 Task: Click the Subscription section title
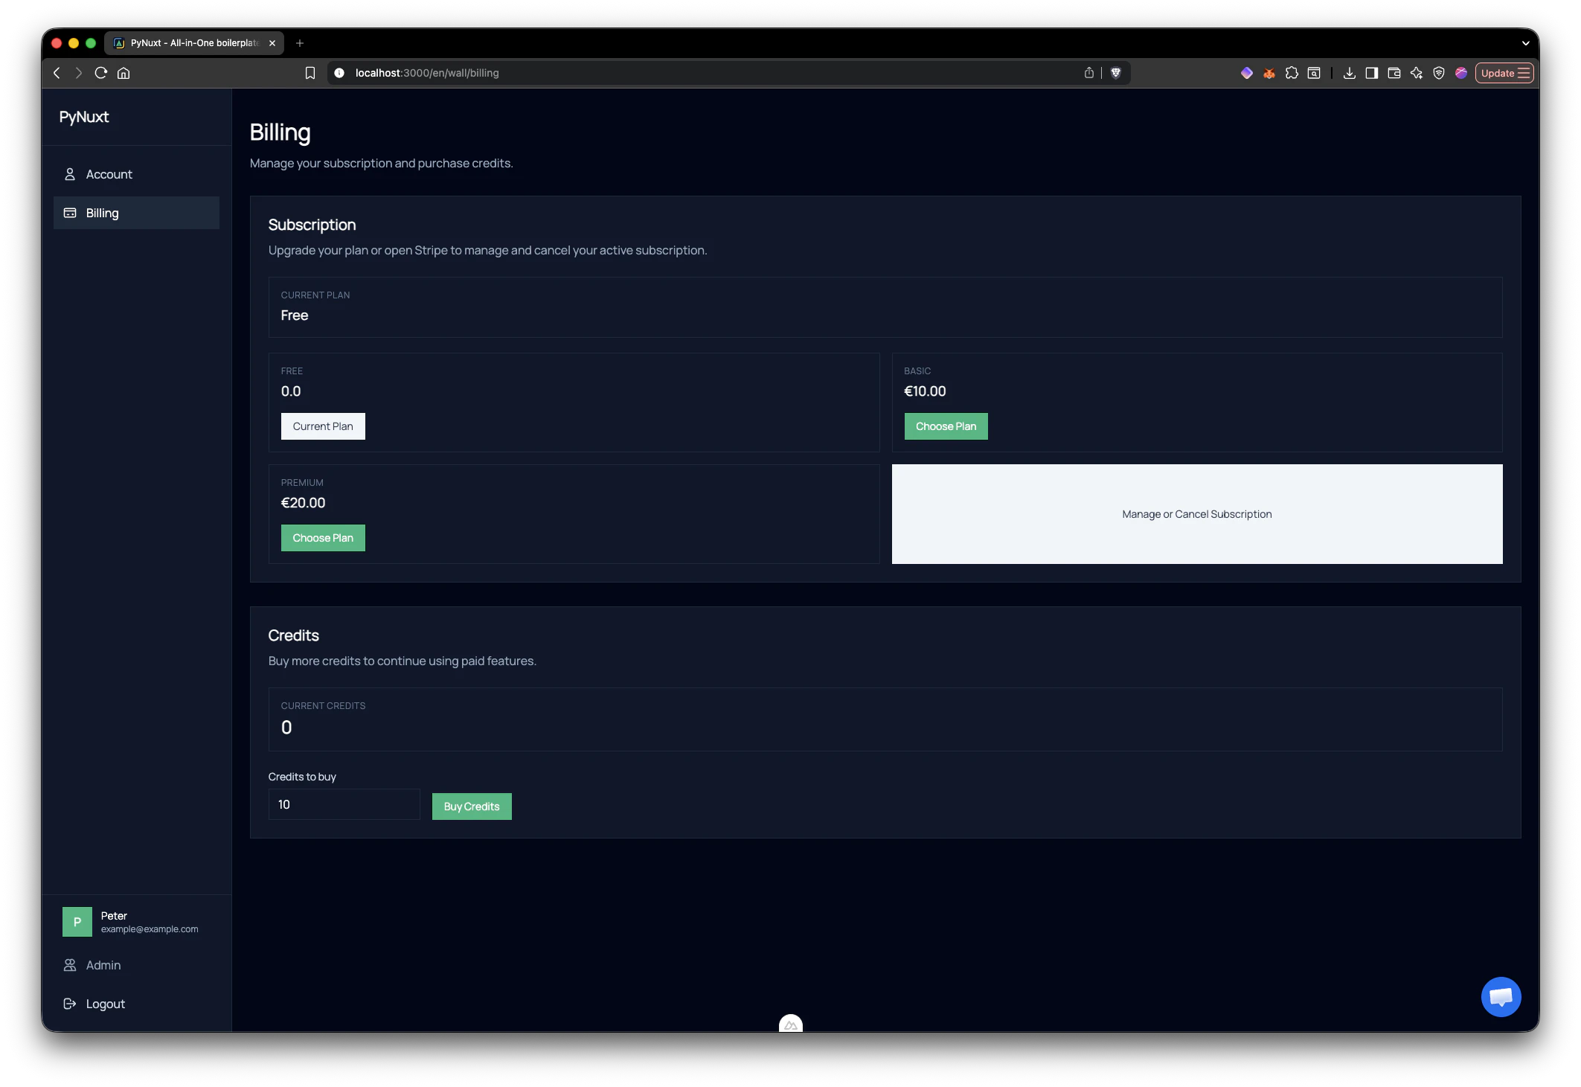312,225
